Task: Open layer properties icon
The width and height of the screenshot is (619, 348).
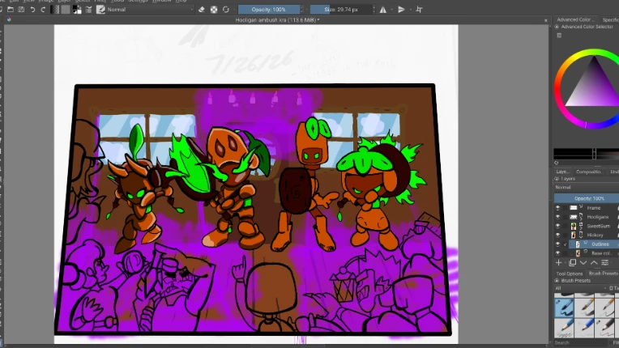Action: click(x=604, y=263)
